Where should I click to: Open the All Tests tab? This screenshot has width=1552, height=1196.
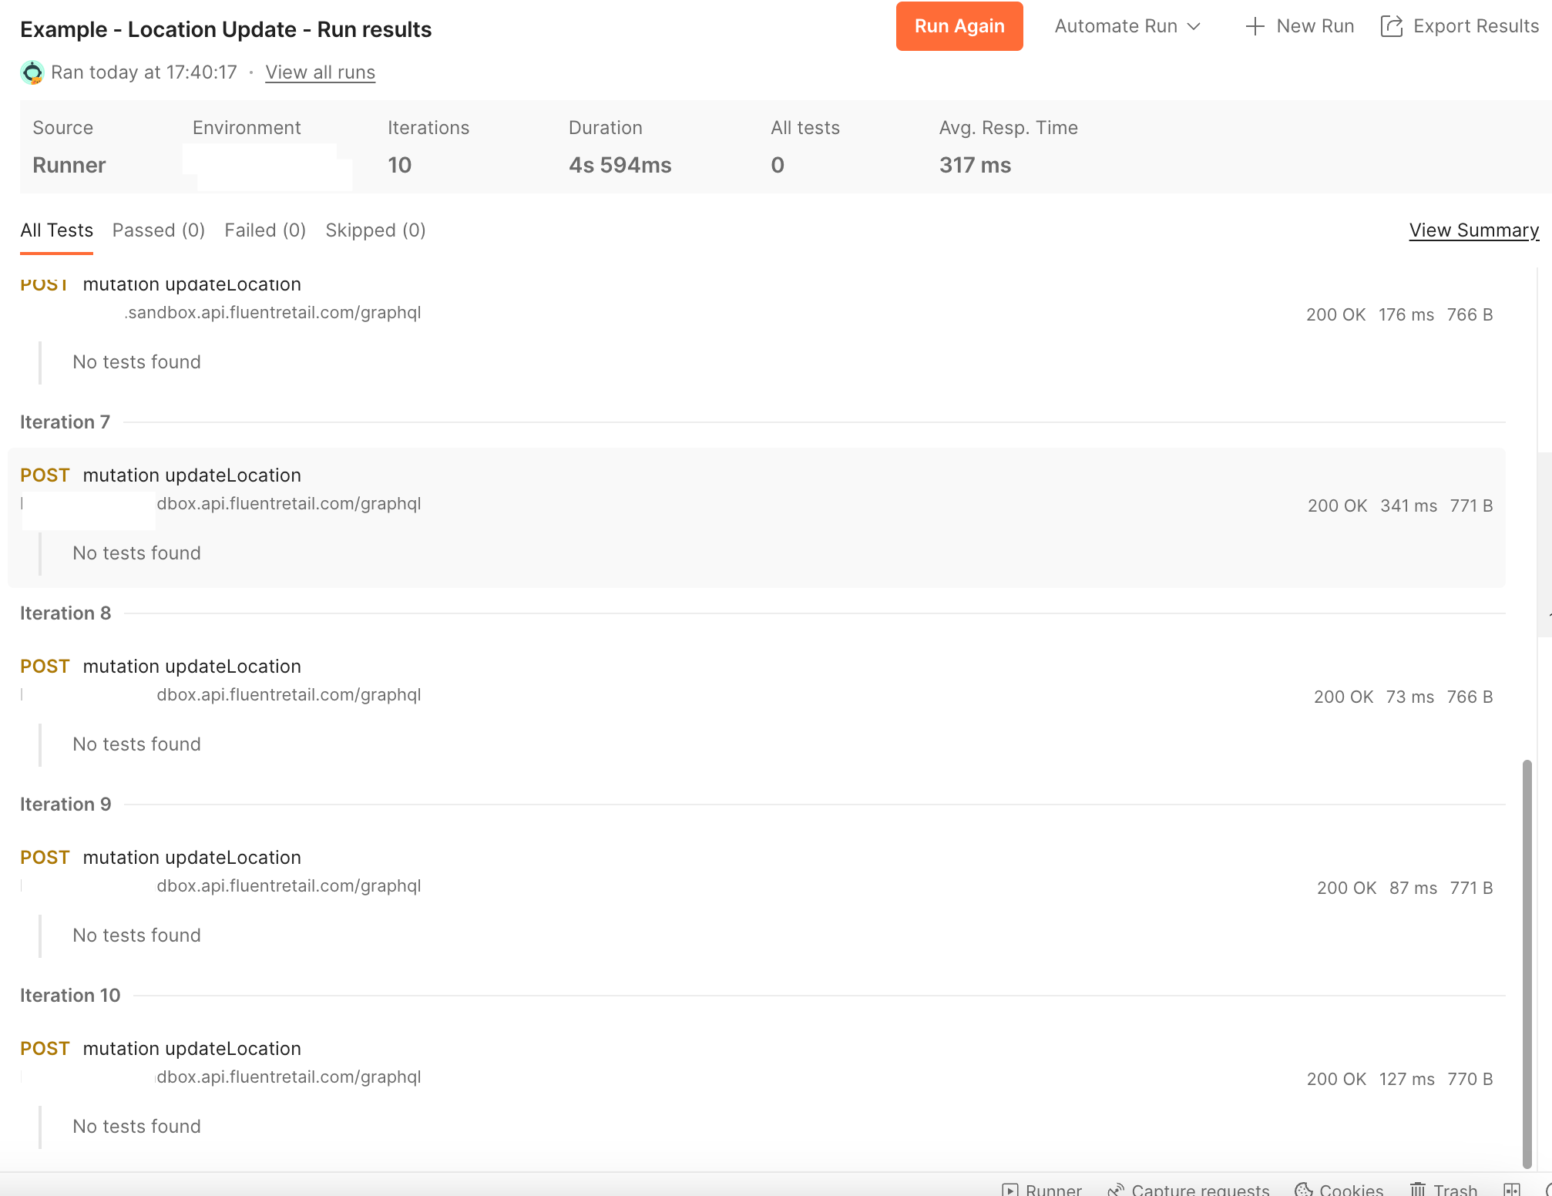(x=56, y=230)
